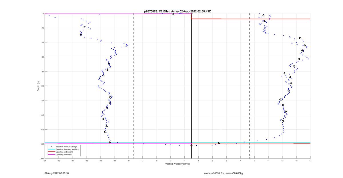
Task: Click the footer timestamp "02-Aug-2022 05:00:10"
Action: (x=56, y=173)
